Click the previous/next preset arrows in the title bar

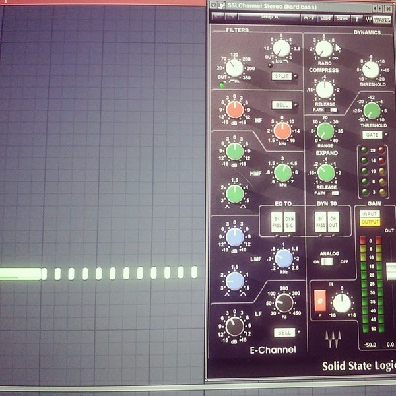tap(378, 9)
